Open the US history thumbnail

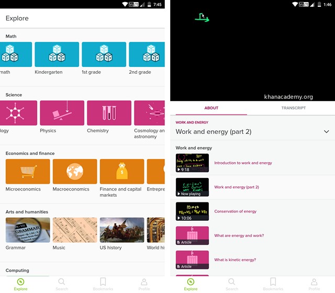point(122,230)
